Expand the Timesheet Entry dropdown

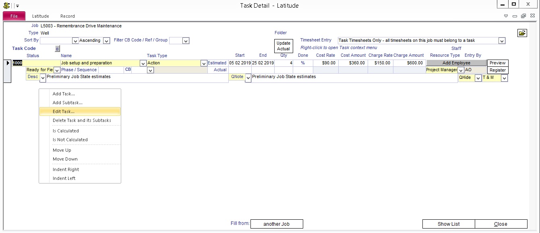coord(502,41)
